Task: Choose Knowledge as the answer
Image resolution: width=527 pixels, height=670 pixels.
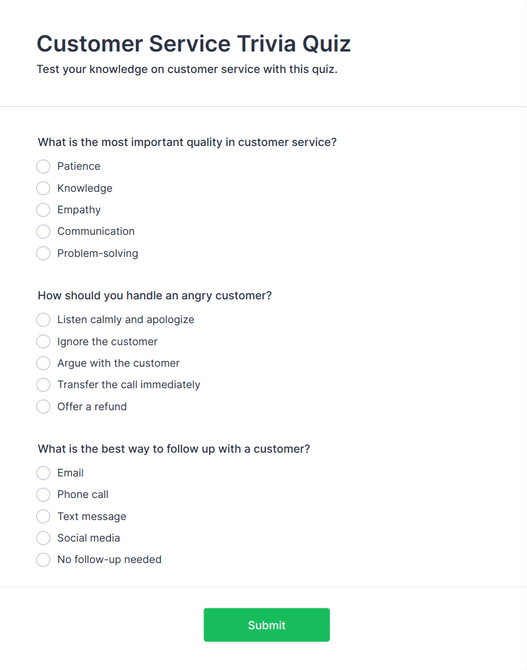Action: click(44, 188)
